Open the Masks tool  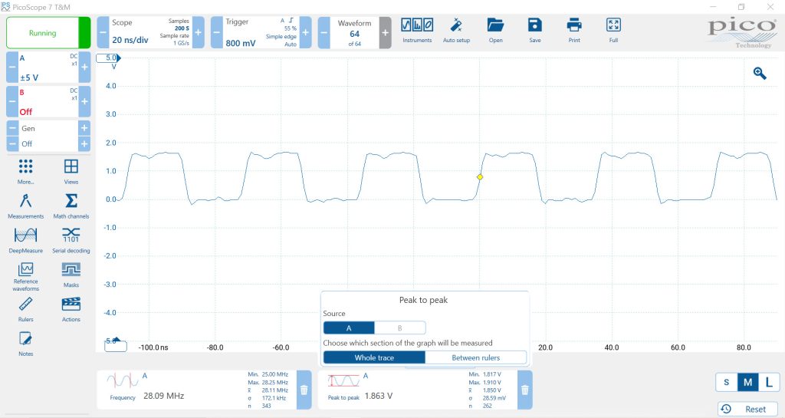point(71,273)
